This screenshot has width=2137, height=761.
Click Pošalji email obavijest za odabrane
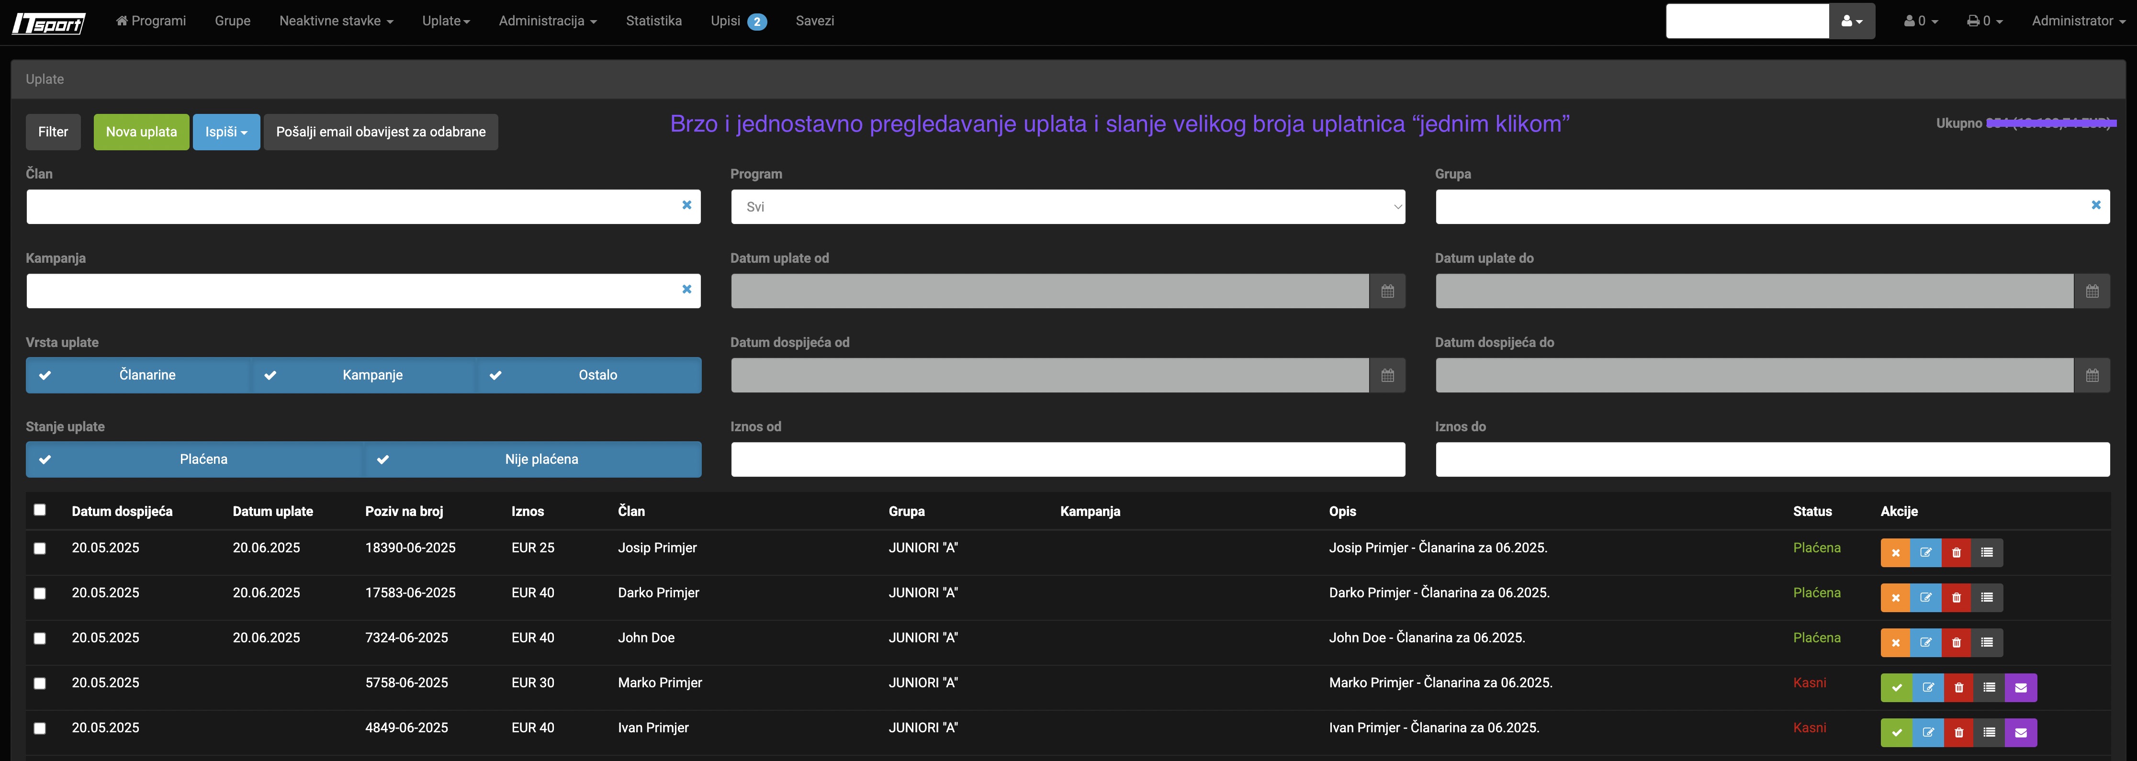pyautogui.click(x=381, y=132)
